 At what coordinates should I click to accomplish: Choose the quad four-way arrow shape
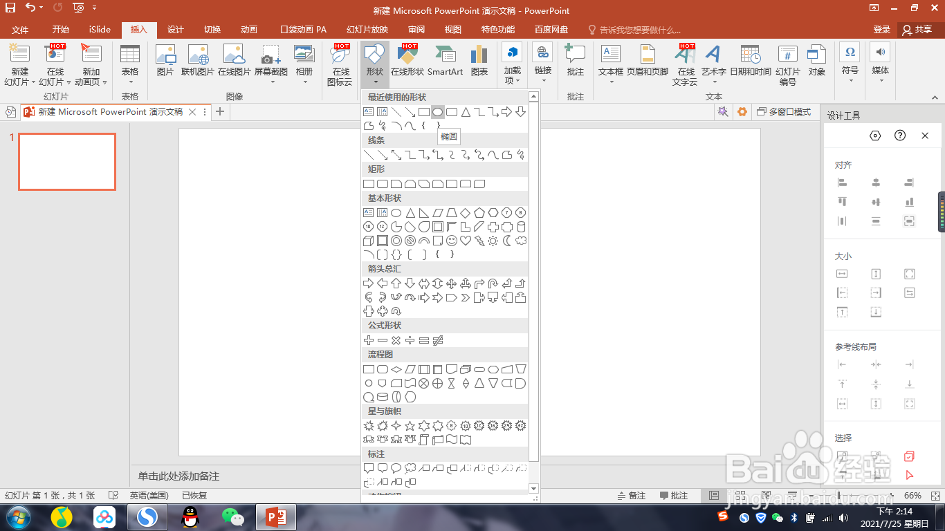click(452, 283)
